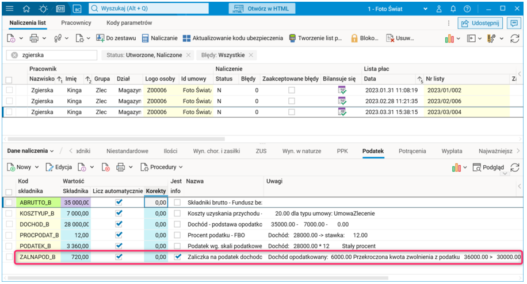Click the upper table horizontal scrollbar
This screenshot has width=527, height=284.
pos(116,139)
